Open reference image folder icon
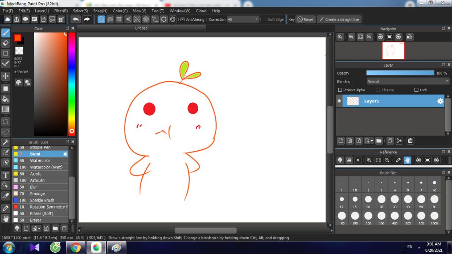 coord(349,160)
